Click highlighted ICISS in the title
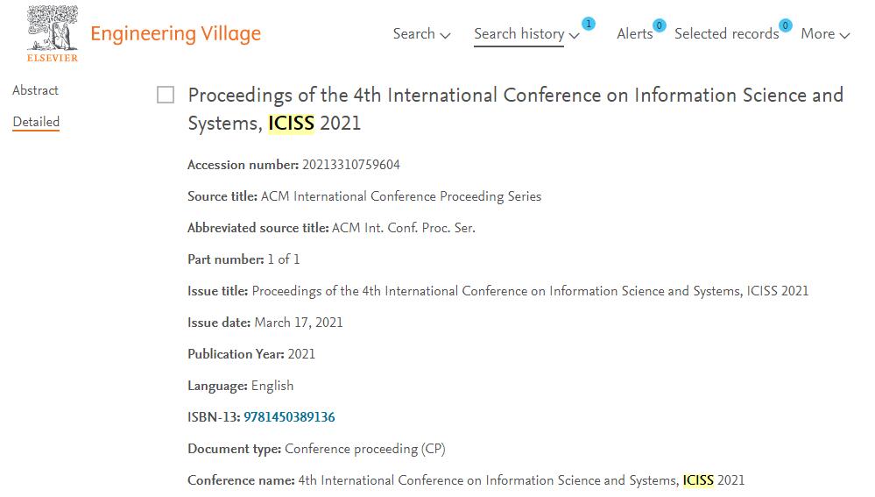 (292, 123)
